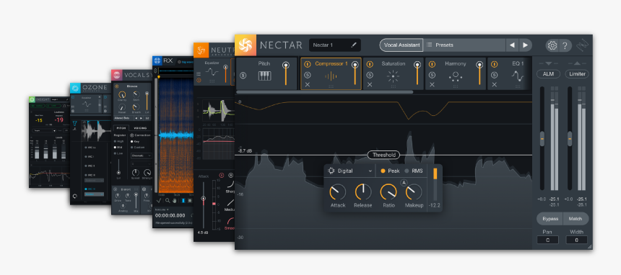The width and height of the screenshot is (621, 275).
Task: Click the Threshold handle label
Action: click(383, 155)
